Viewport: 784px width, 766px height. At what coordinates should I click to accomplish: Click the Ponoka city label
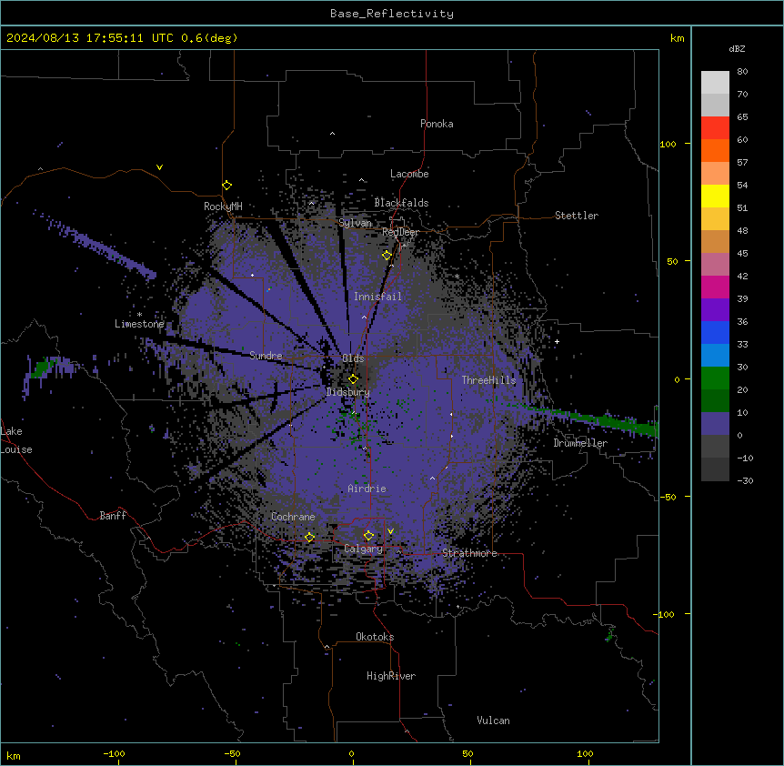(437, 124)
